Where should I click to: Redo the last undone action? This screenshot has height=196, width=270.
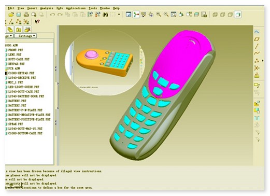pos(60,15)
